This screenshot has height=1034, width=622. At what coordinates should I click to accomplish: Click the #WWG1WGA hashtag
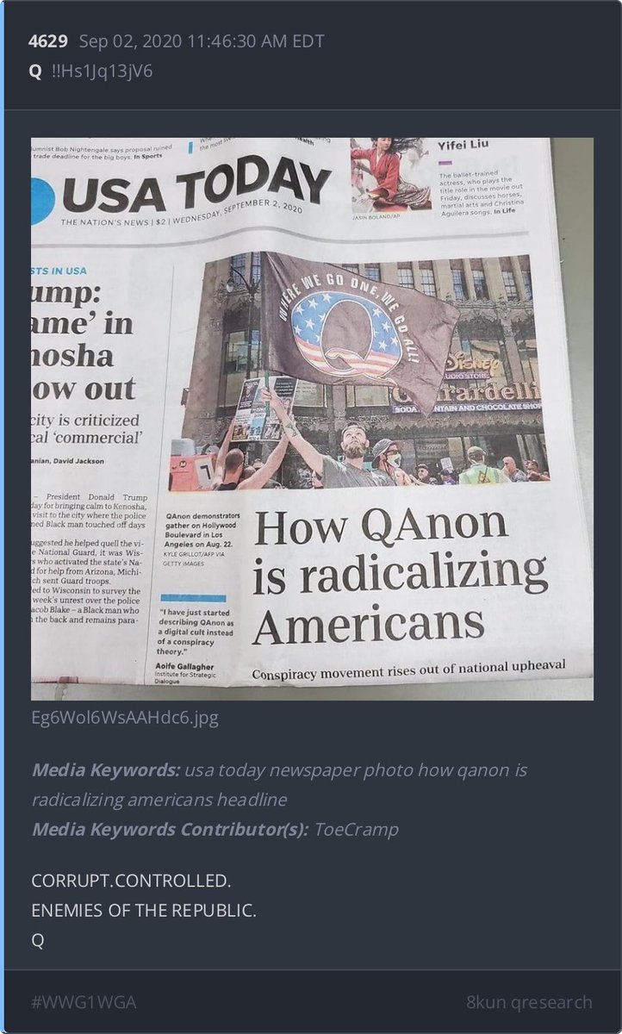[x=84, y=1002]
